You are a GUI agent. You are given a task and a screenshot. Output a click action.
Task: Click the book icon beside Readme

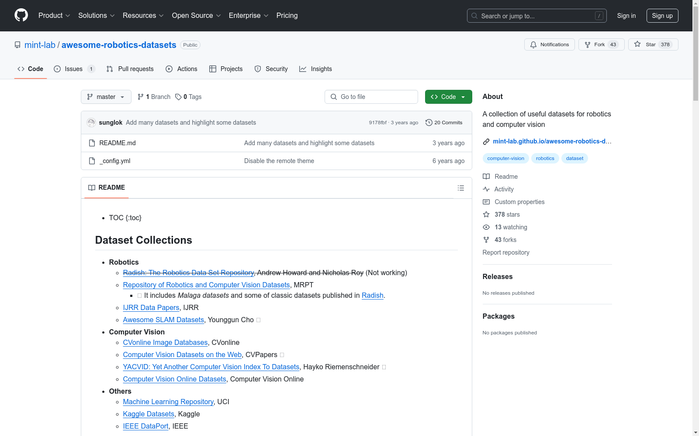tap(486, 177)
